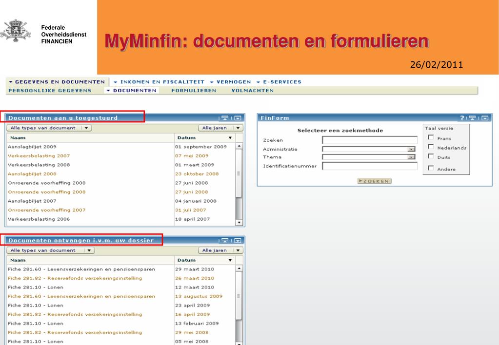Screen dimensions: 499x345
Task: Click the scrollbar thumb of toegestuurd list
Action: pos(239,173)
